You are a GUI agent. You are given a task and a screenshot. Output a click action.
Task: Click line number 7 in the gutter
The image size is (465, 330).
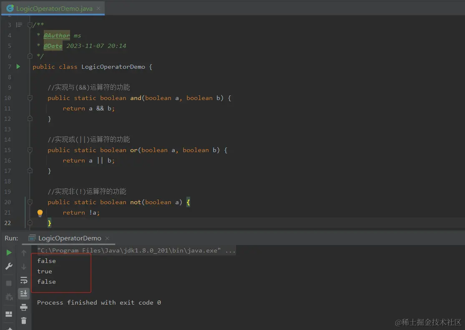click(10, 67)
